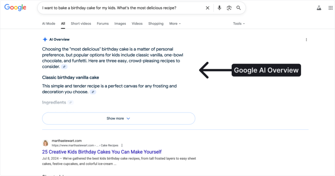Click the magnifying glass search button

point(239,8)
